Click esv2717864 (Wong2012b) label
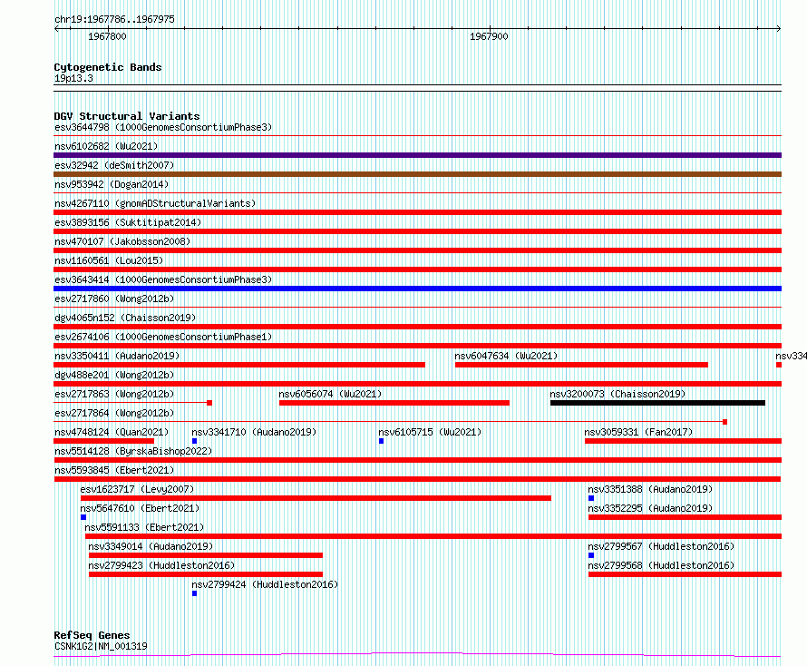This screenshot has width=807, height=666. tap(114, 413)
